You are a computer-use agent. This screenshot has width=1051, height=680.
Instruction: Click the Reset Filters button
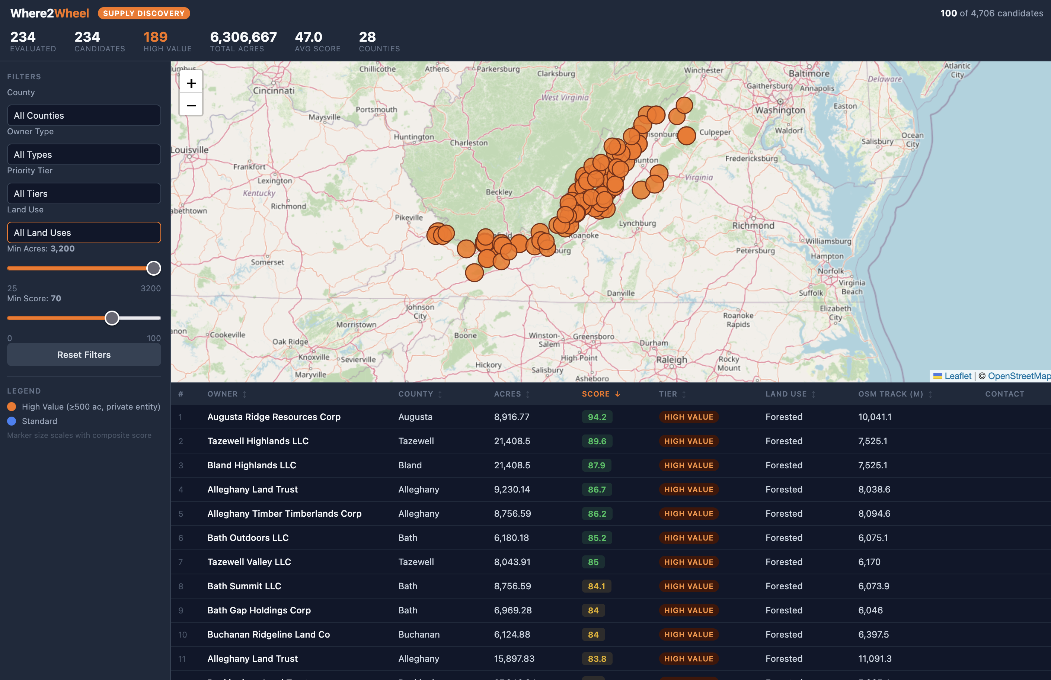[x=84, y=355]
